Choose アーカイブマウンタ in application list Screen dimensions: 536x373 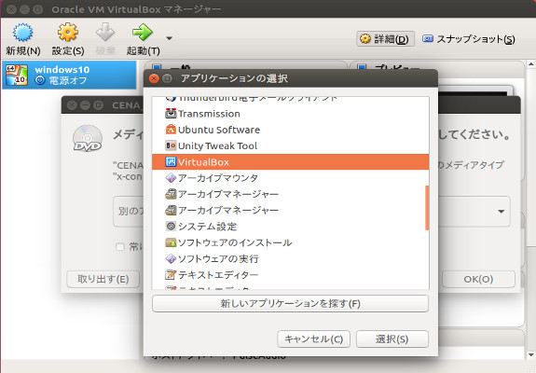pos(290,178)
